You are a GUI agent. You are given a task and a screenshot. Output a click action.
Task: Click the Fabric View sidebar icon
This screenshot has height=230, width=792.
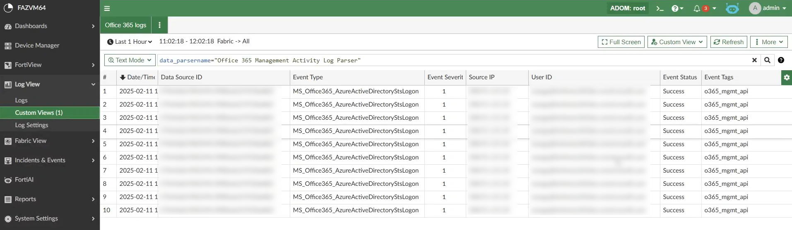(x=8, y=141)
